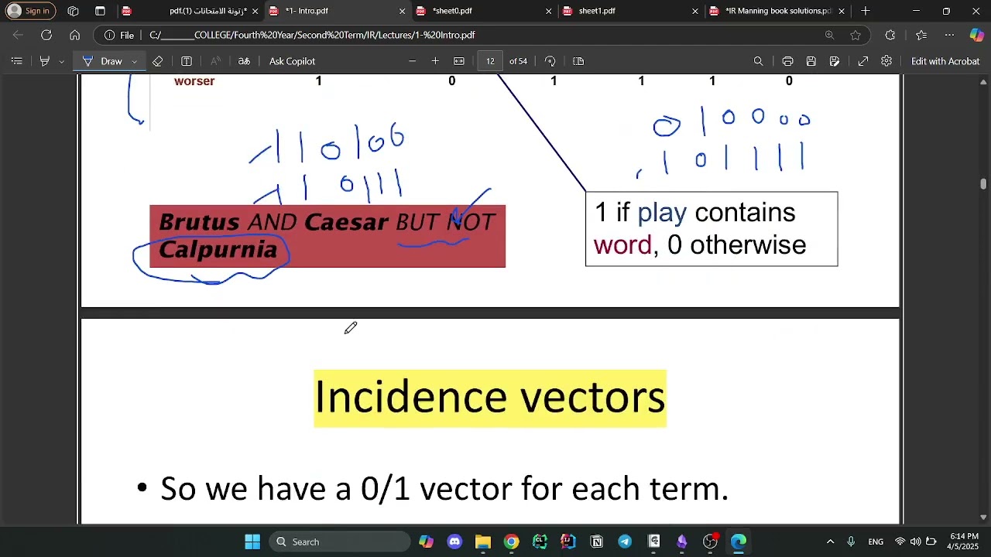Open Edge Settings and more menu
991x557 pixels.
[949, 35]
